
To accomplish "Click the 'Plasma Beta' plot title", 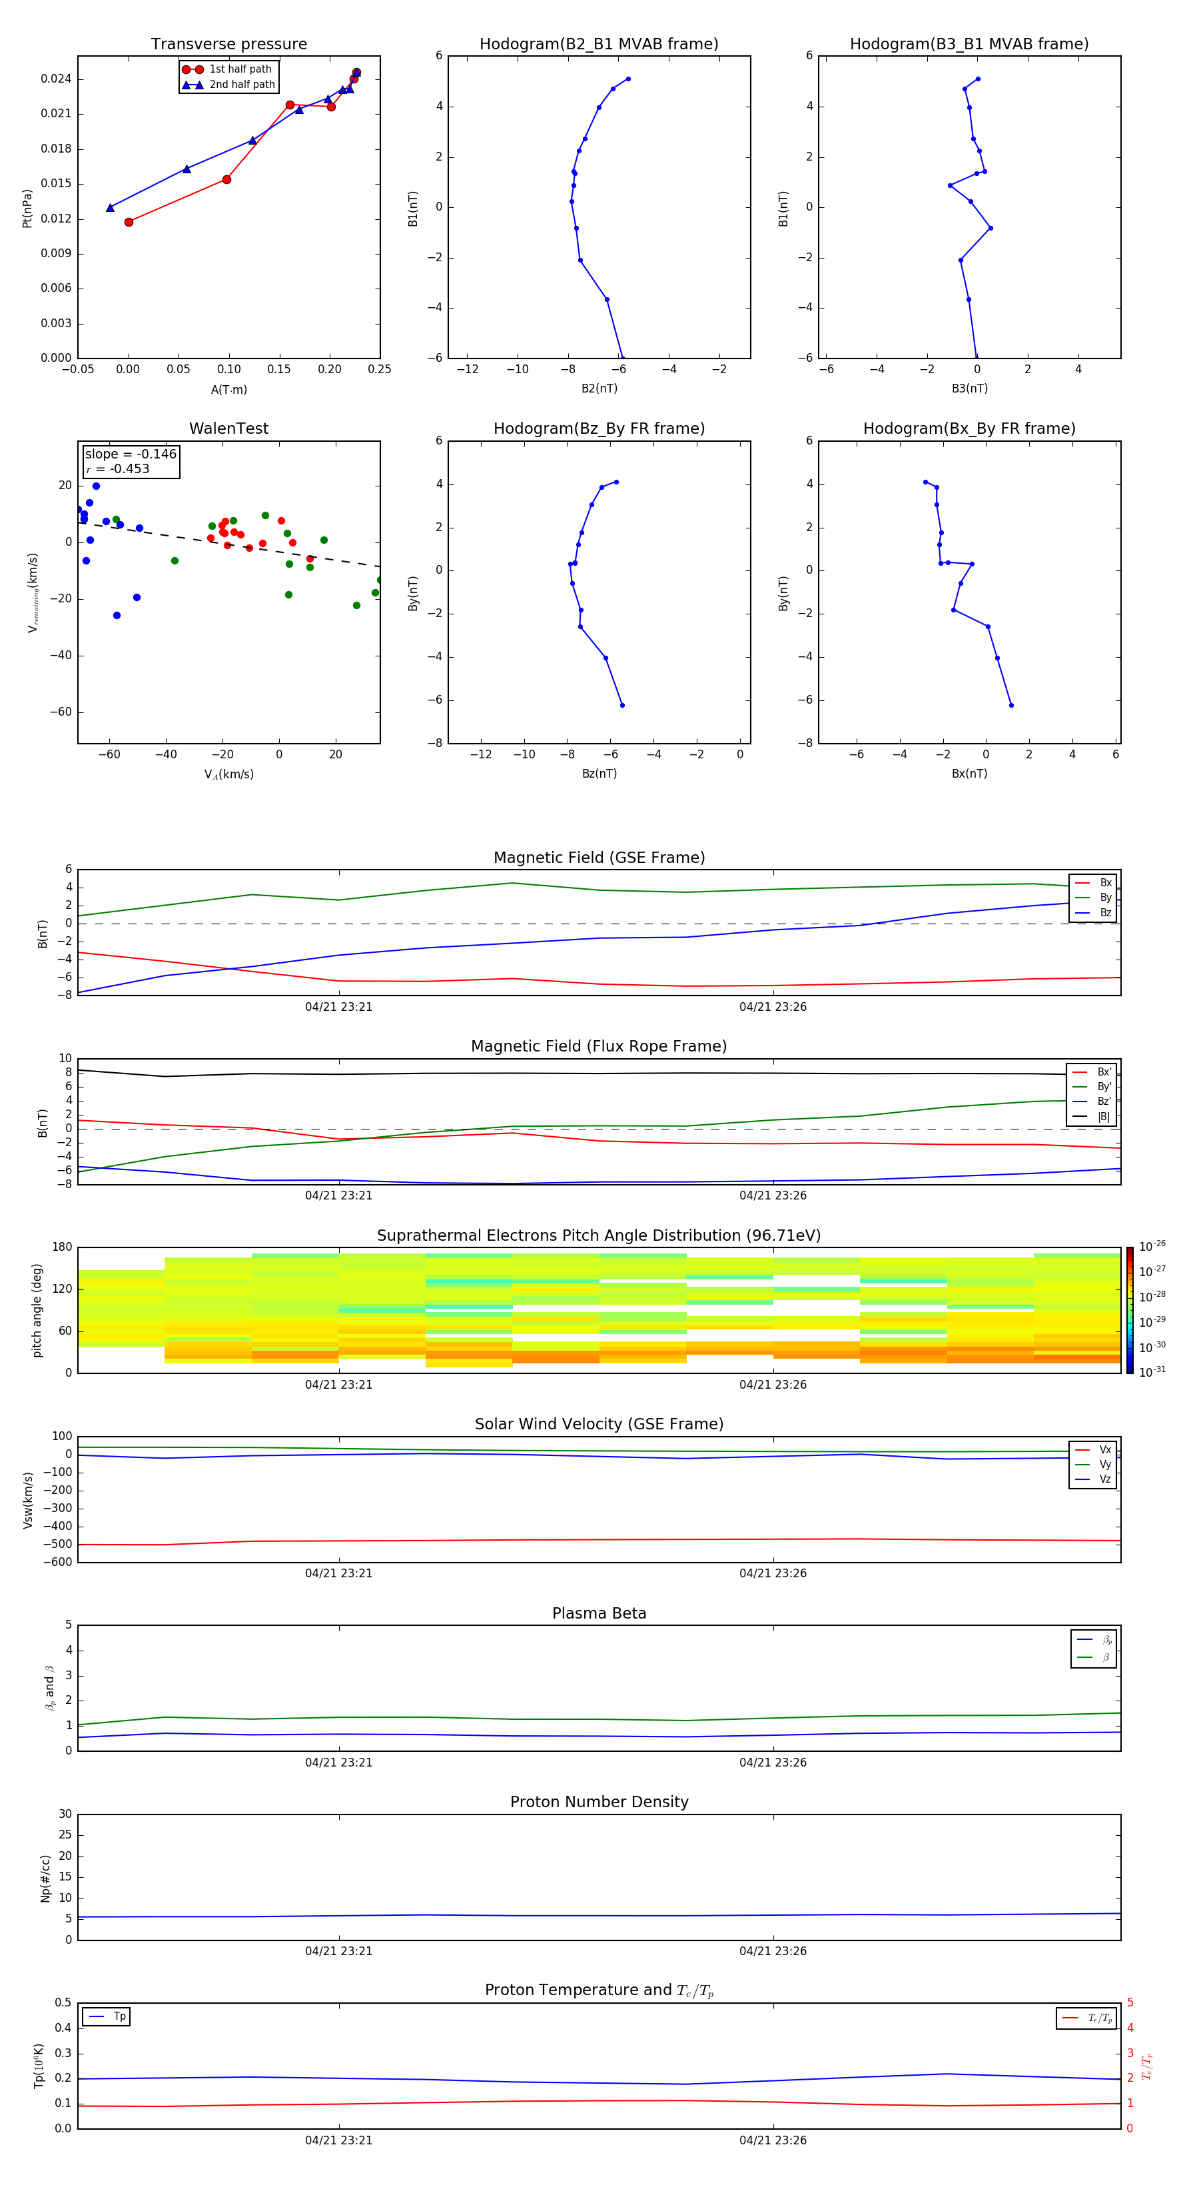I will click(x=599, y=1613).
